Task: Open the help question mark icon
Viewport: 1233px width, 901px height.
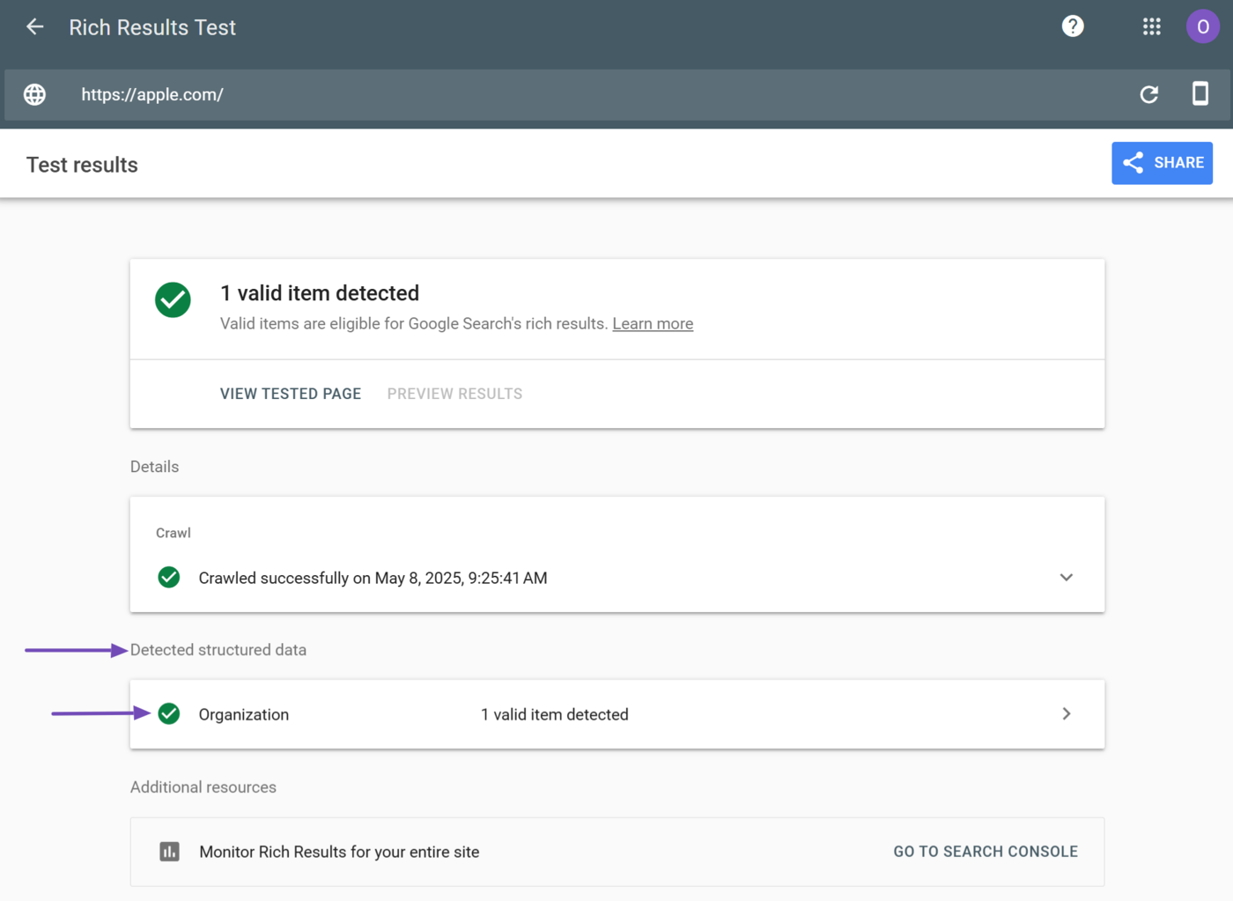Action: click(1072, 26)
